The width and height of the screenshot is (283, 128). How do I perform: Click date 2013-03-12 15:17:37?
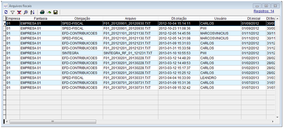tap(179, 68)
